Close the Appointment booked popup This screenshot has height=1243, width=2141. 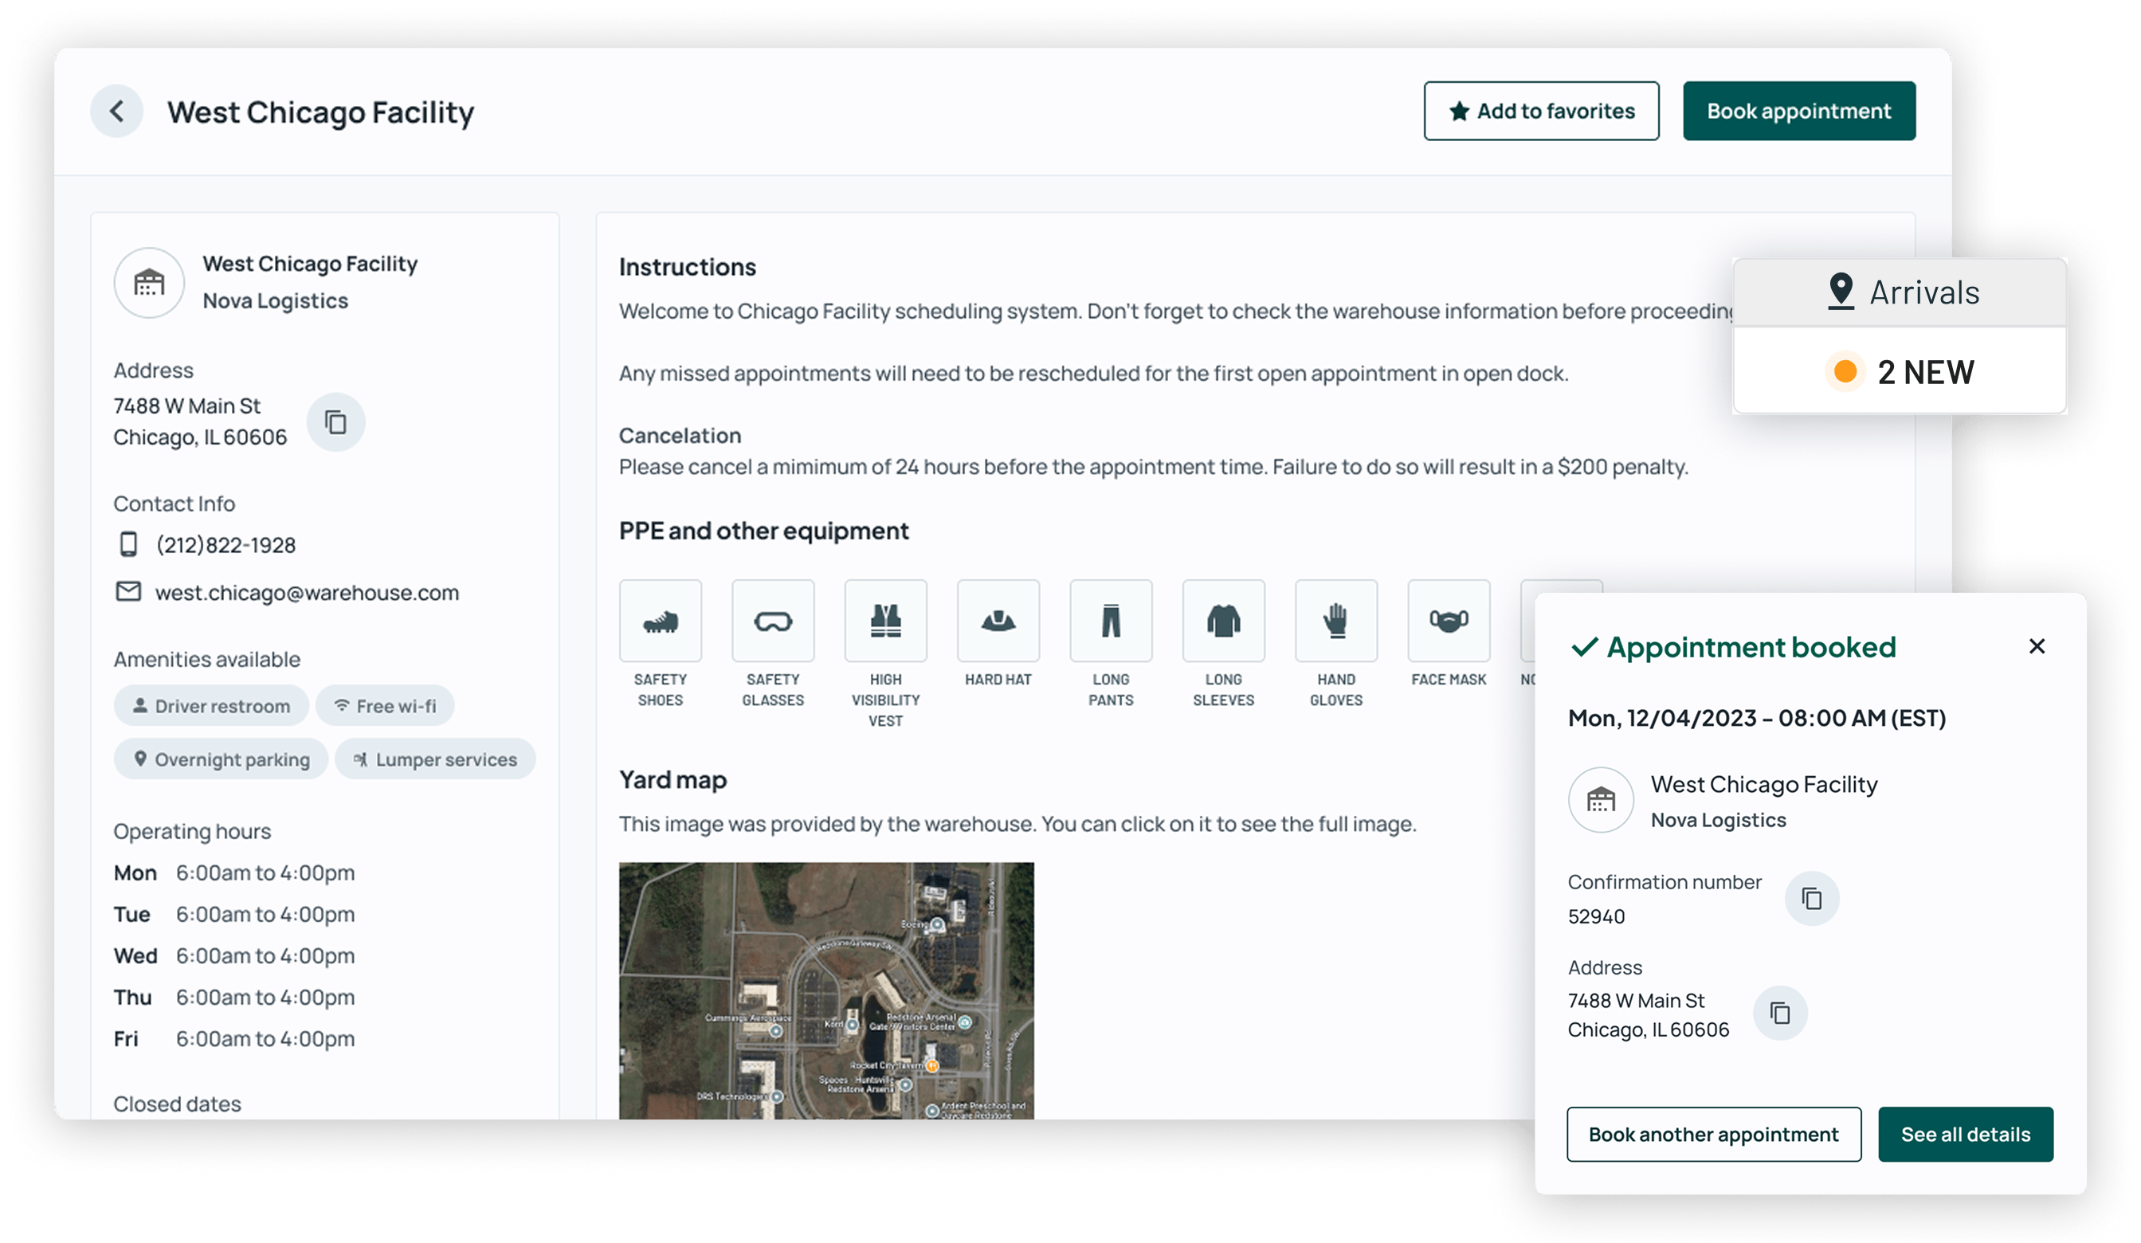(x=2037, y=646)
